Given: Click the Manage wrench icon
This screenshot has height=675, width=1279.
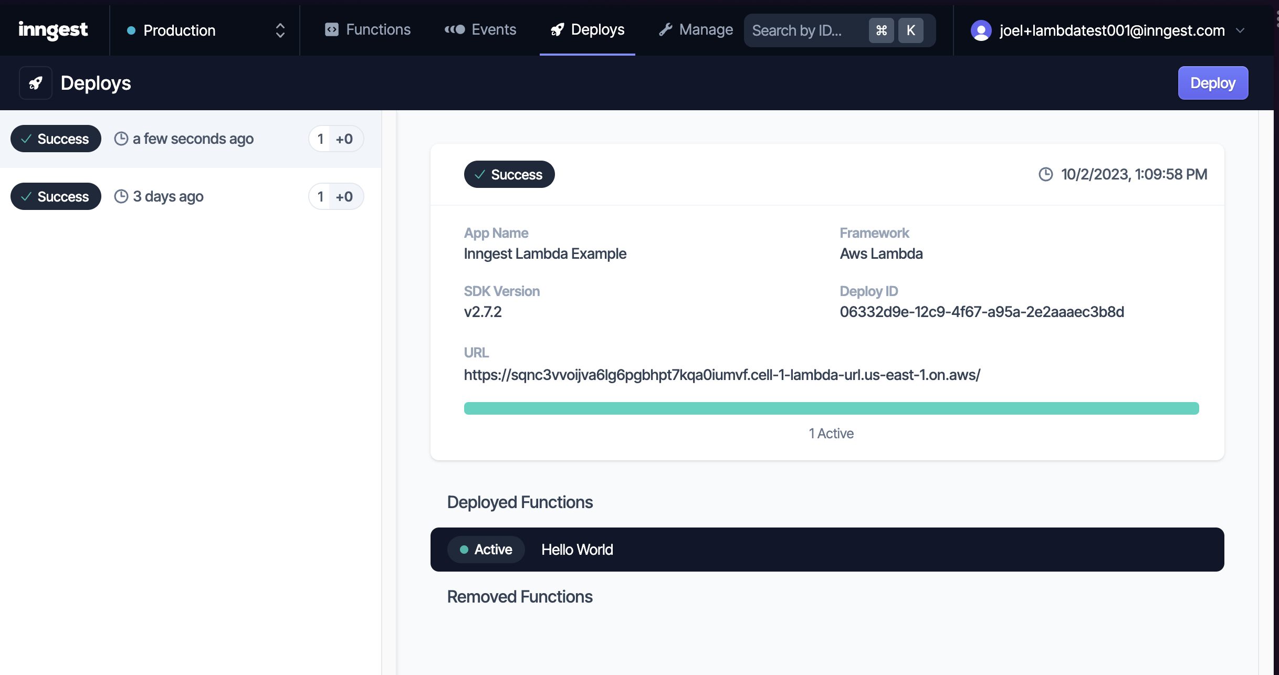Looking at the screenshot, I should click(x=666, y=29).
